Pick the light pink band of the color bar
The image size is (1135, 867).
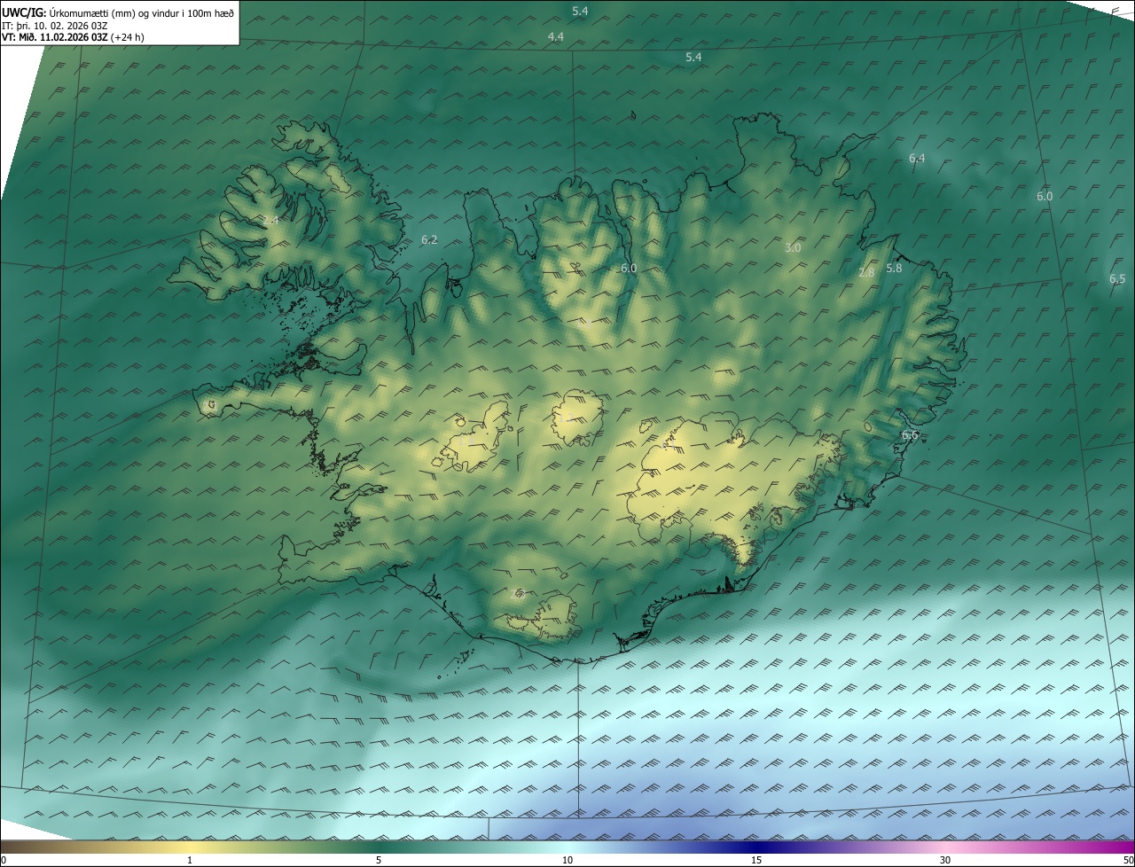pyautogui.click(x=945, y=847)
